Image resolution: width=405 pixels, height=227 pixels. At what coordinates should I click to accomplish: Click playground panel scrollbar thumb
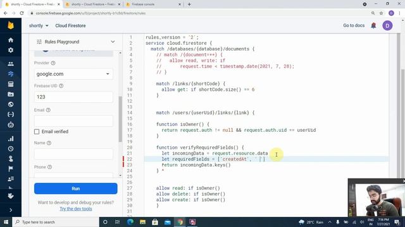(120, 119)
